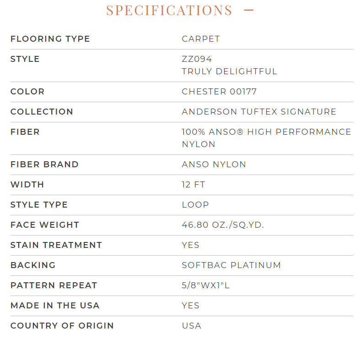Click the LOOP style type value
This screenshot has height=340, width=364.
195,205
